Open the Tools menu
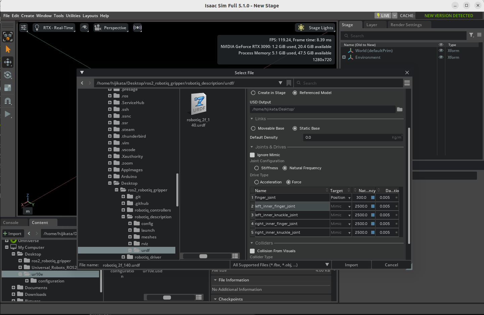This screenshot has height=315, width=484. pos(59,15)
